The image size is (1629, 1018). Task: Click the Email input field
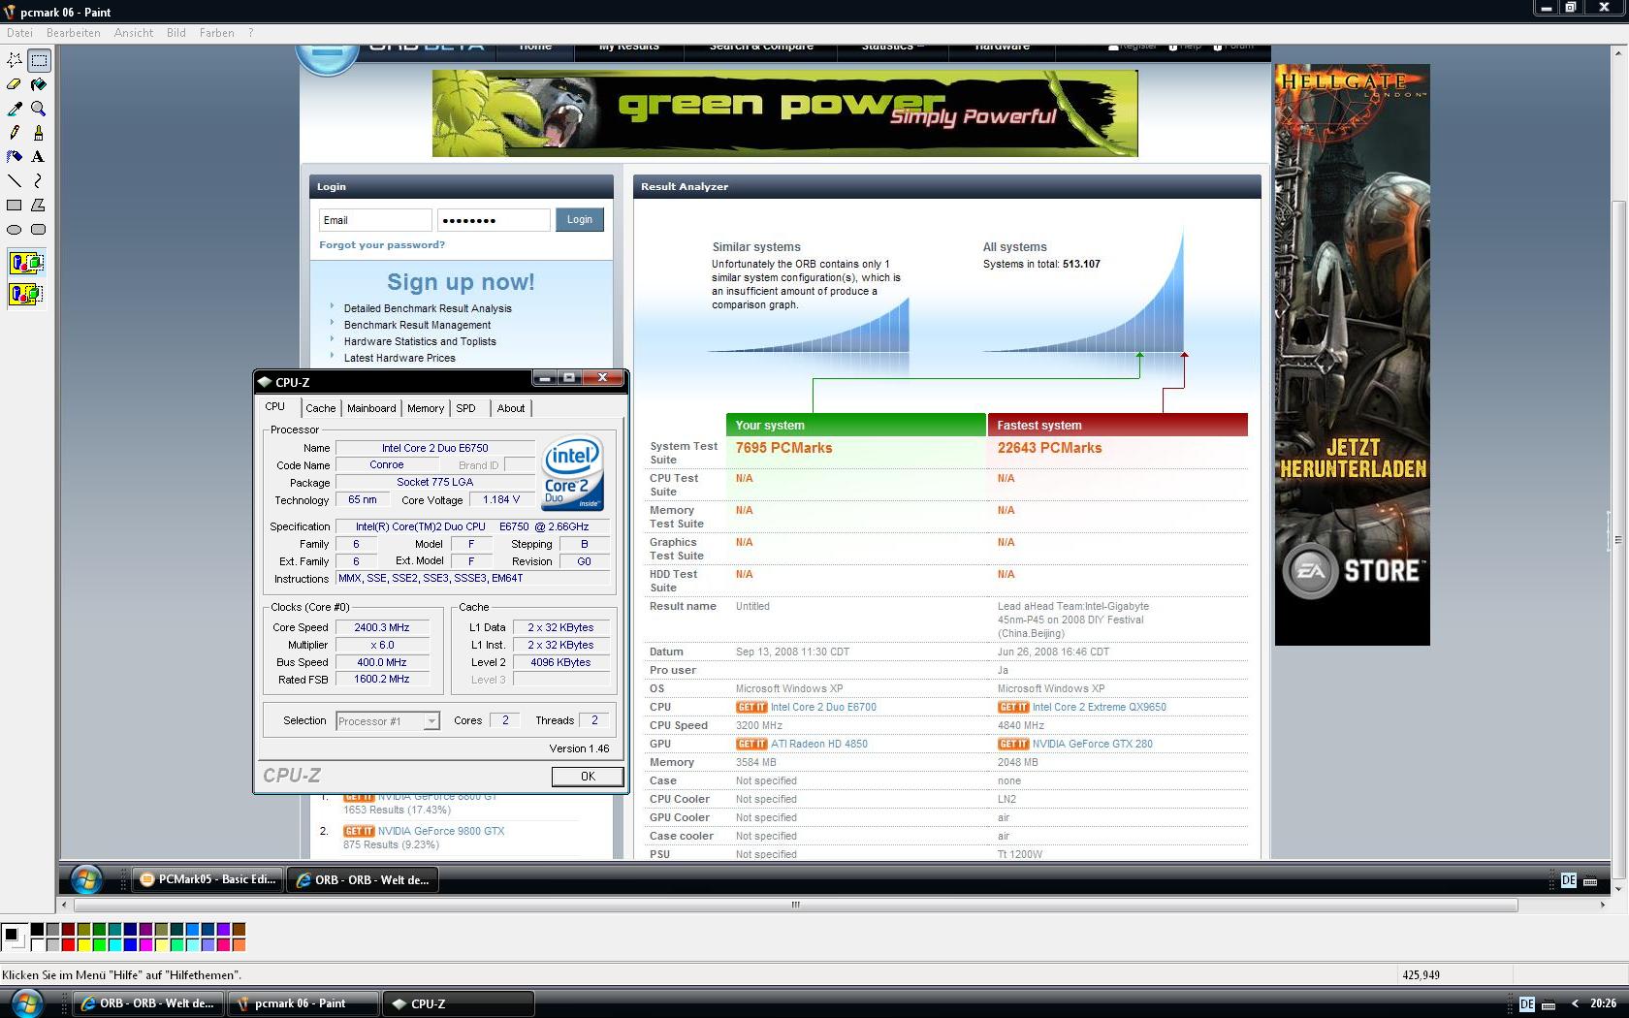tap(375, 220)
